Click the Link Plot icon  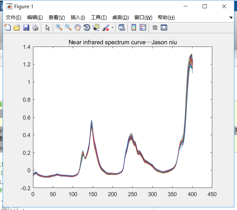point(122,28)
